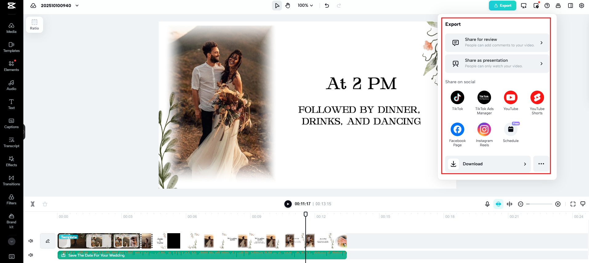Open the Transitions panel

coord(11,180)
